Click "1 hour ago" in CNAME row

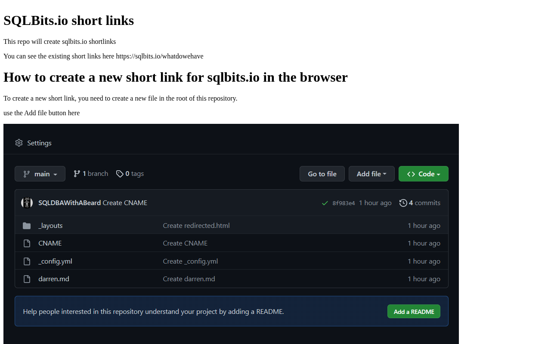pos(424,243)
